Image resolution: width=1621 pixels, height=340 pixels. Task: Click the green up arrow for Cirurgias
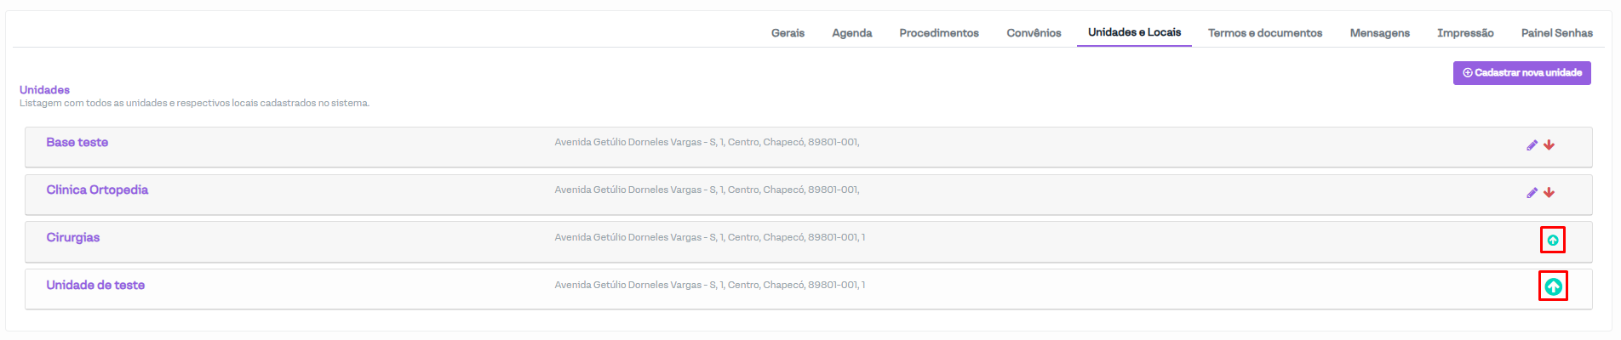click(1553, 241)
